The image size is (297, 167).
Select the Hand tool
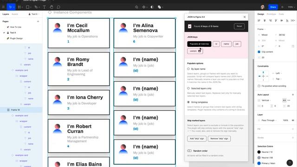pyautogui.click(x=52, y=7)
